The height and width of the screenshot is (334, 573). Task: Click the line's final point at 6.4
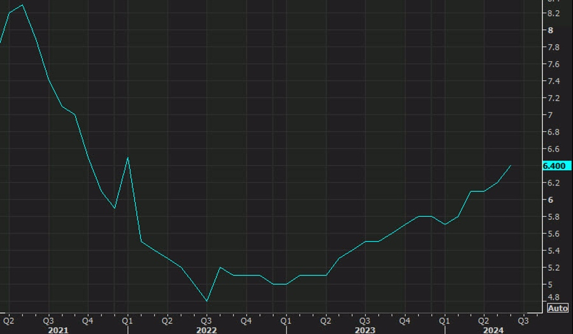[511, 166]
